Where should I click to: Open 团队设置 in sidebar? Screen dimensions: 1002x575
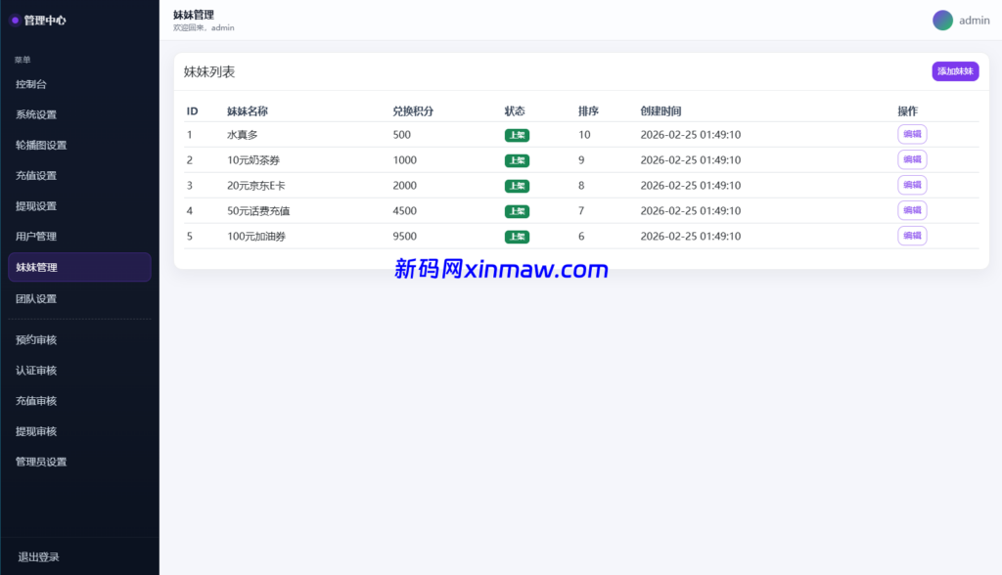[x=36, y=299]
